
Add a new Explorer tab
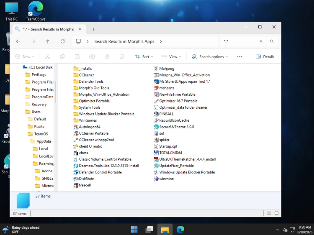pos(93,29)
